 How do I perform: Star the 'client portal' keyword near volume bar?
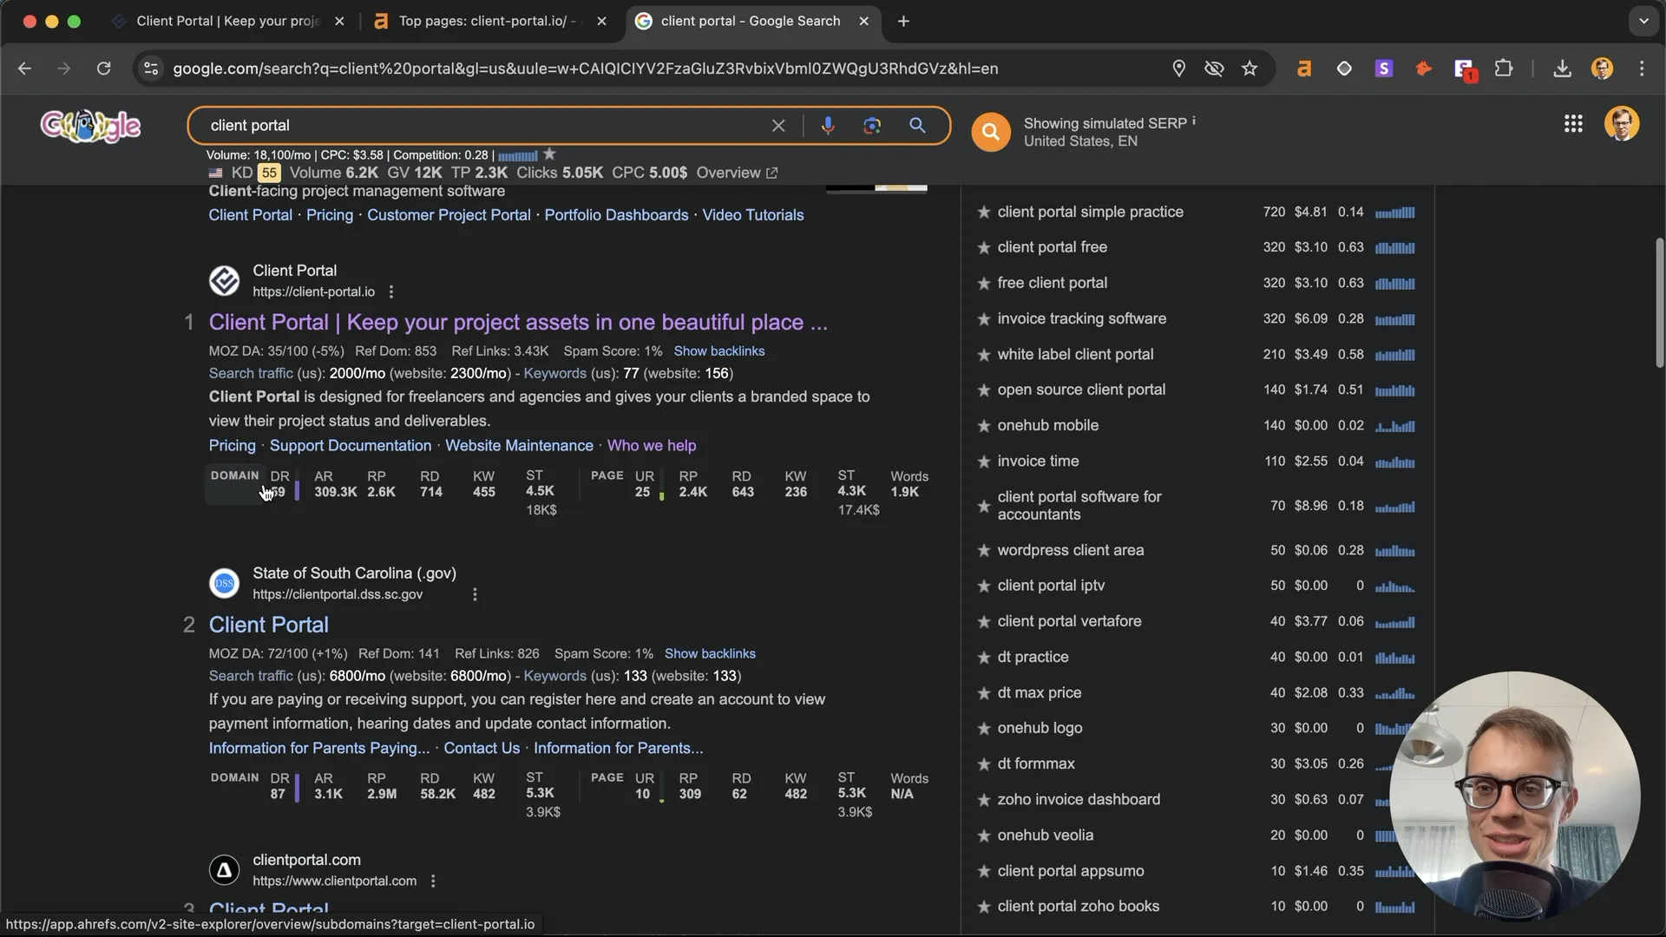[549, 154]
